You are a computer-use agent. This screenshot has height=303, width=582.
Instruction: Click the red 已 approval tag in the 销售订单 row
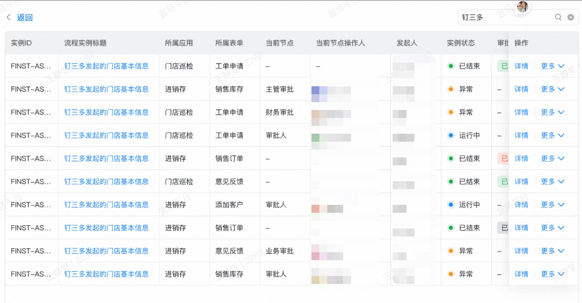click(503, 158)
